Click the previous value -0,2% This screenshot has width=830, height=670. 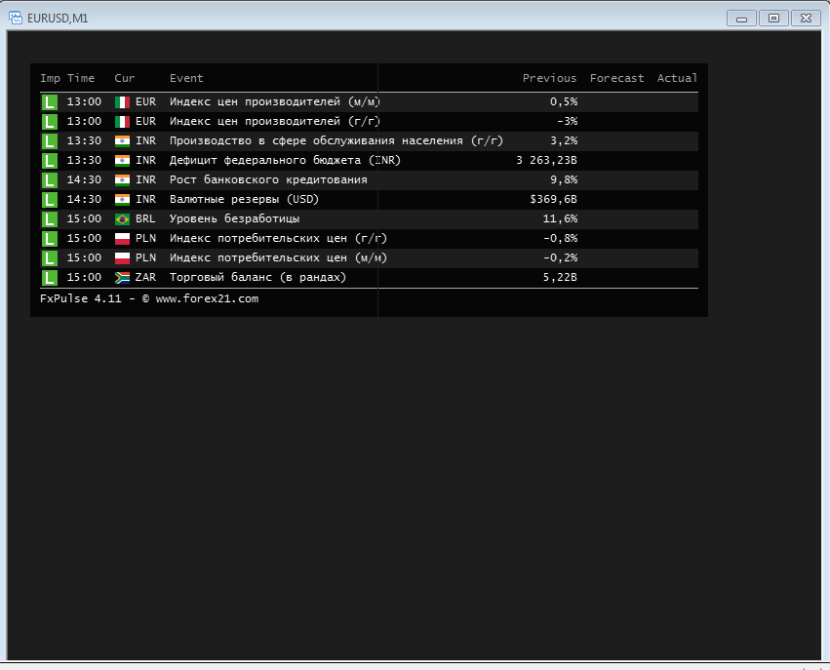point(560,257)
